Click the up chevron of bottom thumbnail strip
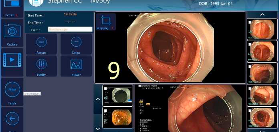The image size is (279, 132). click(98, 99)
